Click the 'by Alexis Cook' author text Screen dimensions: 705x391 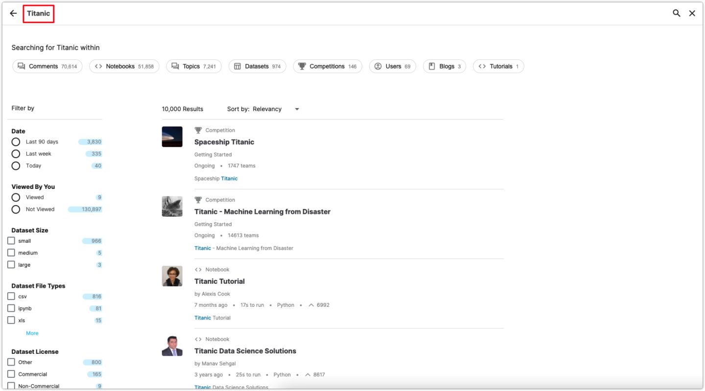[212, 294]
